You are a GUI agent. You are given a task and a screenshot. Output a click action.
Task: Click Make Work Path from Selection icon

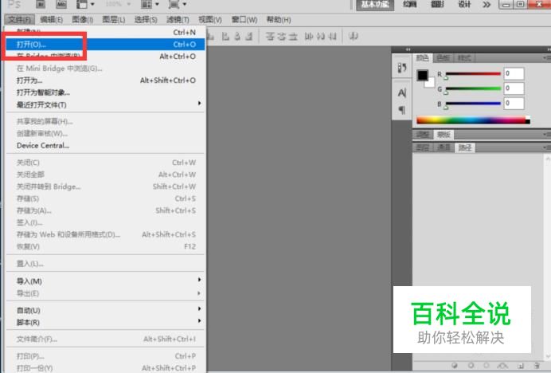pyautogui.click(x=503, y=366)
